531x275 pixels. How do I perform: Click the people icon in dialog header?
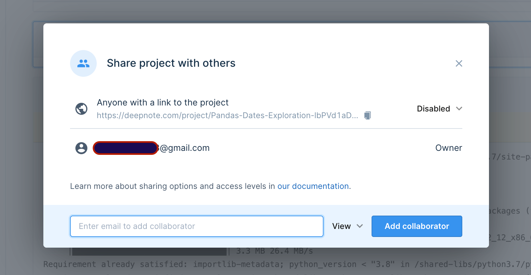pos(83,63)
